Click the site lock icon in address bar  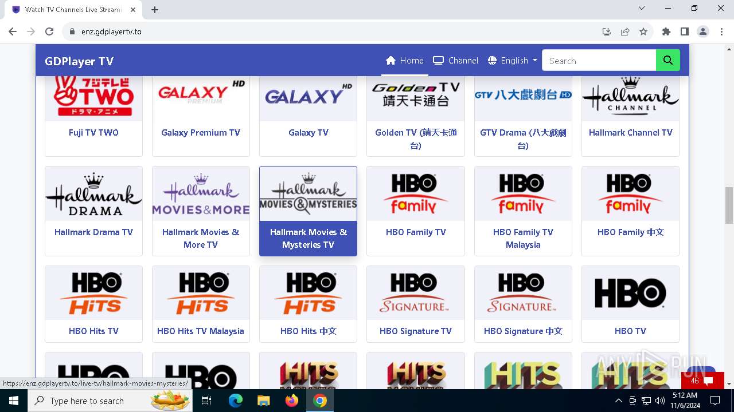(72, 31)
